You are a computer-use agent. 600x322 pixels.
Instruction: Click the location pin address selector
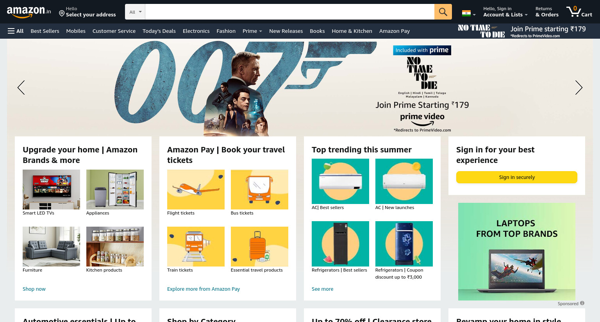87,12
